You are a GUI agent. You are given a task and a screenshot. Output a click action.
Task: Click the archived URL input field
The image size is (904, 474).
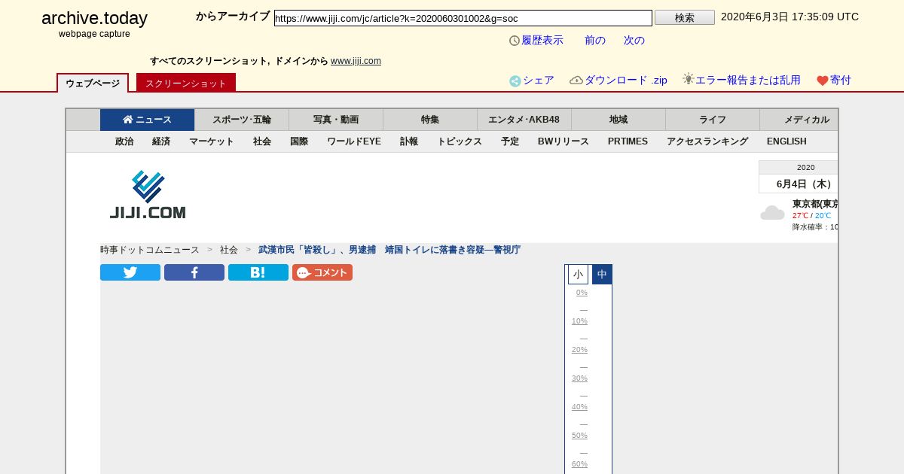point(463,18)
